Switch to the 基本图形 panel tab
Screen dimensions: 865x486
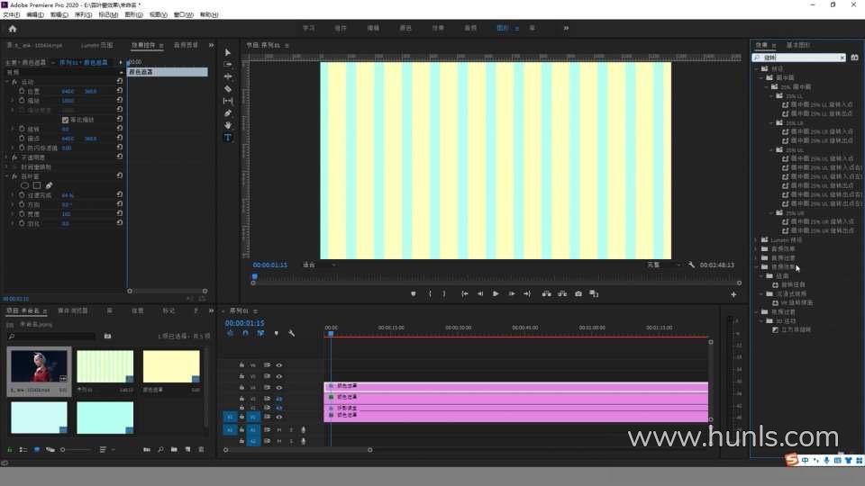(x=798, y=44)
